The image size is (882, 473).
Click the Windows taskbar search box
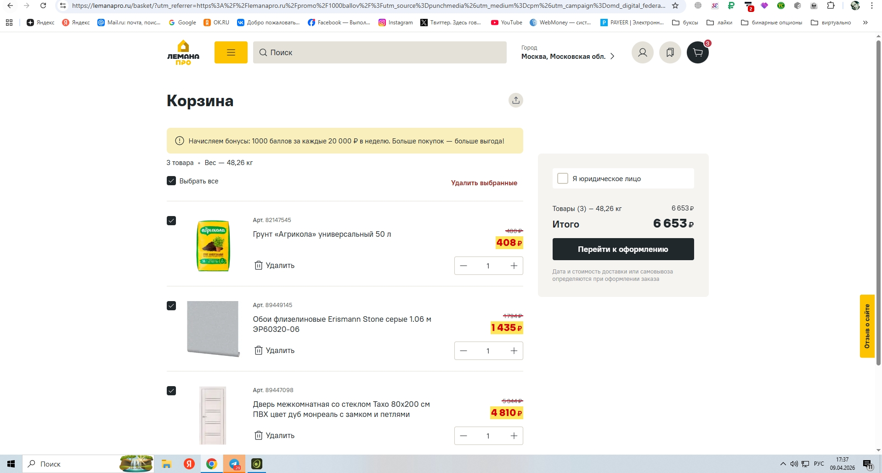(87, 464)
